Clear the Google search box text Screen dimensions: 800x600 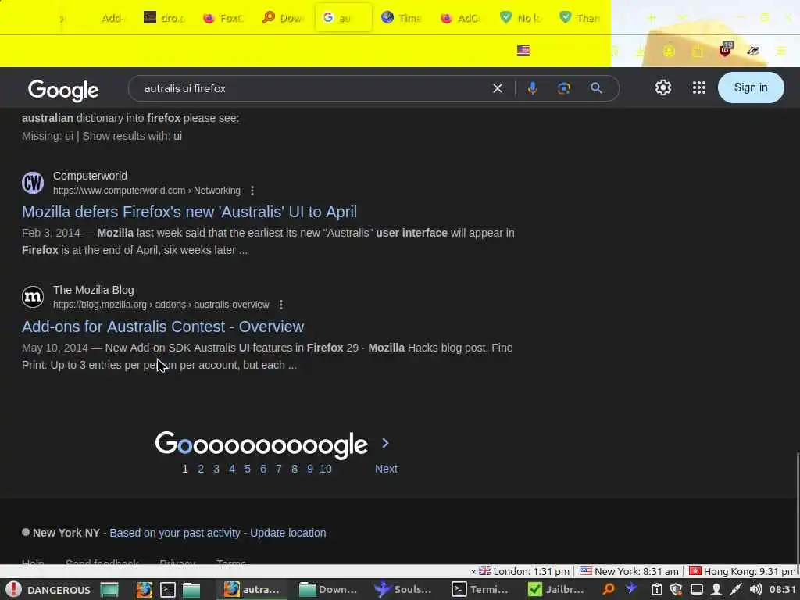tap(498, 88)
